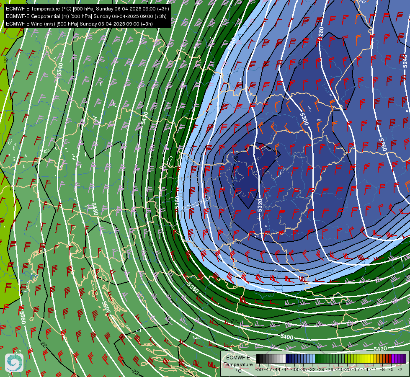Click the -27 isotherm label

pos(233,321)
